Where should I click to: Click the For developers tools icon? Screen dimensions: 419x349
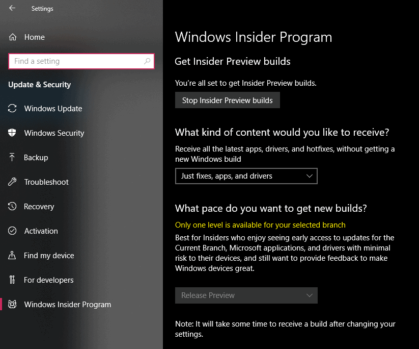[x=12, y=280]
